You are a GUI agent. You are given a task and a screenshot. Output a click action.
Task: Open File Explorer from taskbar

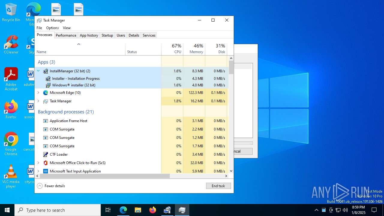138,210
